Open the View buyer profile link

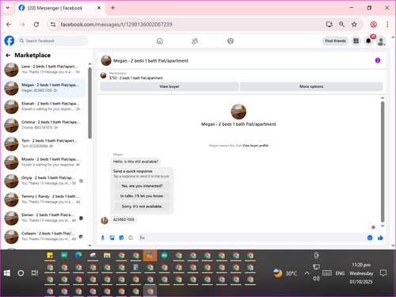click(255, 146)
